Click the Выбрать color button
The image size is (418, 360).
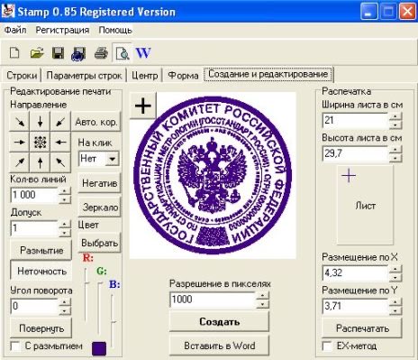coord(99,243)
